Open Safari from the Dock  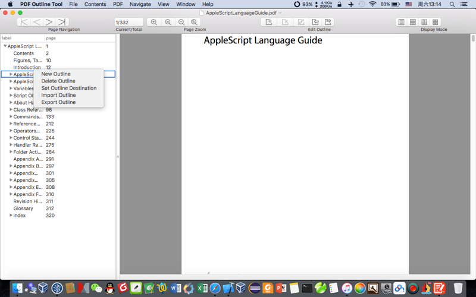[215, 288]
